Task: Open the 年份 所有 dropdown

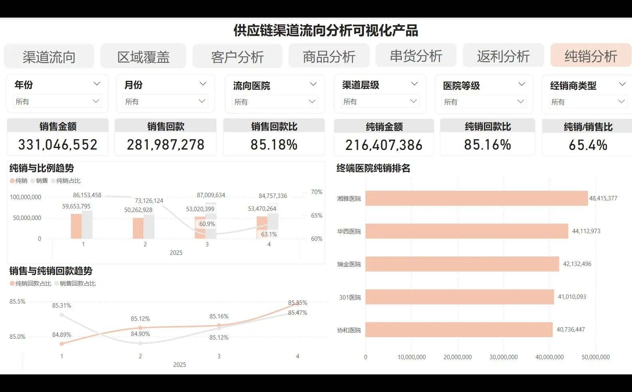Action: click(x=58, y=101)
